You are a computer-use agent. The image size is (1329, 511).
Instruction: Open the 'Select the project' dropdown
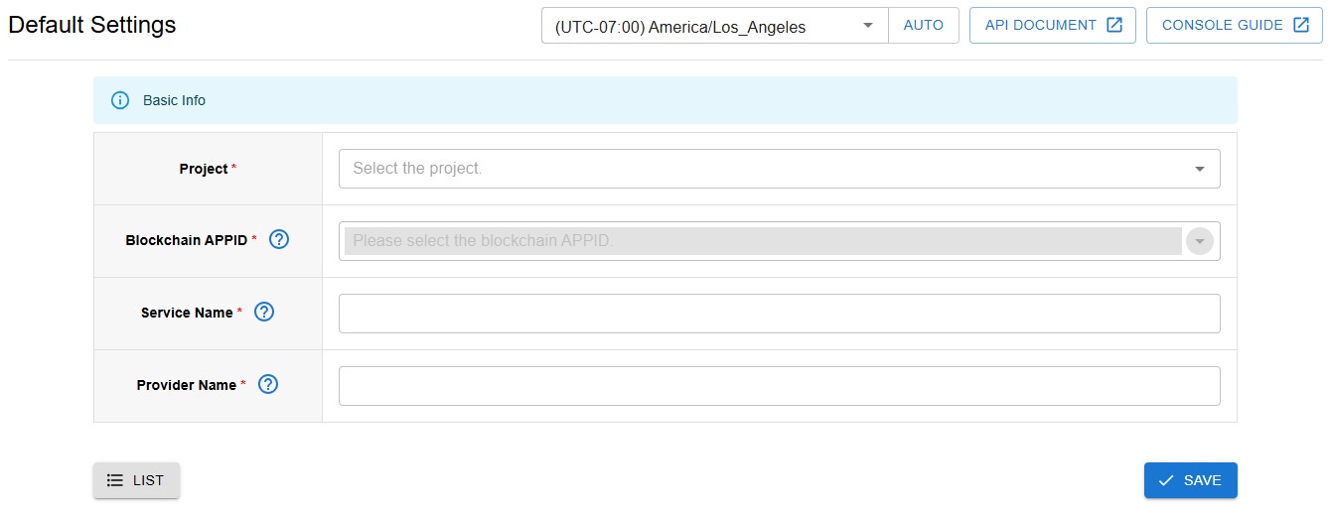[765, 169]
